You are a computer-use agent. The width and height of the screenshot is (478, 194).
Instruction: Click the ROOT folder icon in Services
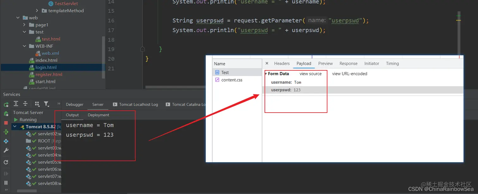coord(28,141)
